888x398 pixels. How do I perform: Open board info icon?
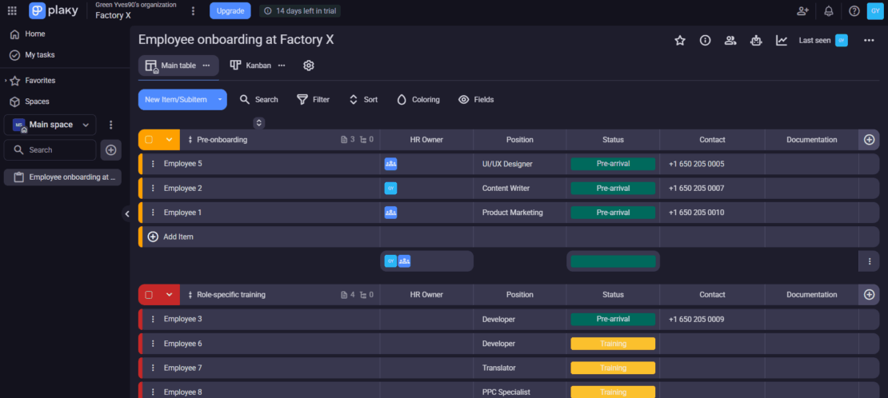click(x=705, y=40)
